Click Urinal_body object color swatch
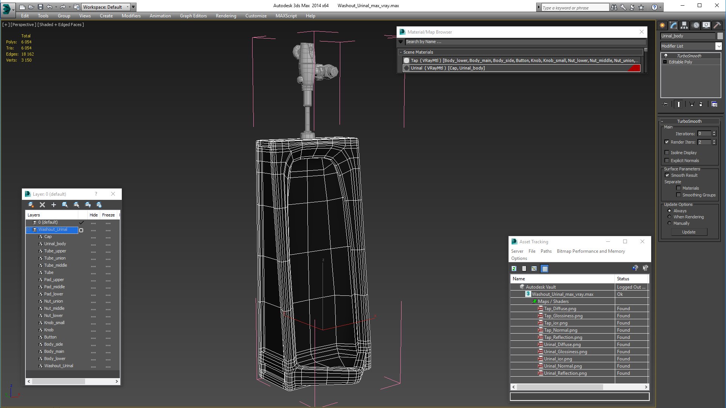This screenshot has width=726, height=408. coord(720,36)
